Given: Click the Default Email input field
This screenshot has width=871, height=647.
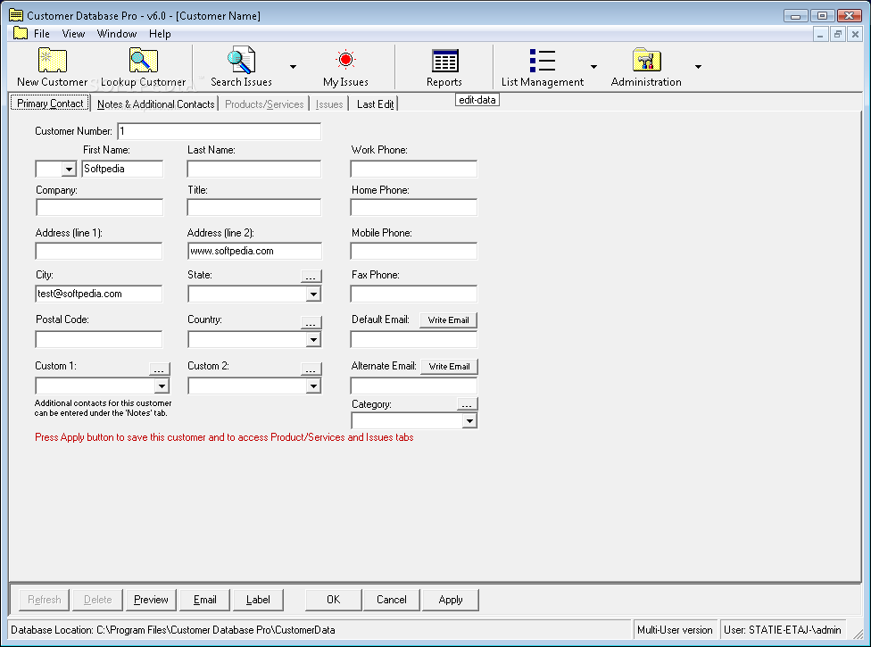Looking at the screenshot, I should (x=414, y=339).
